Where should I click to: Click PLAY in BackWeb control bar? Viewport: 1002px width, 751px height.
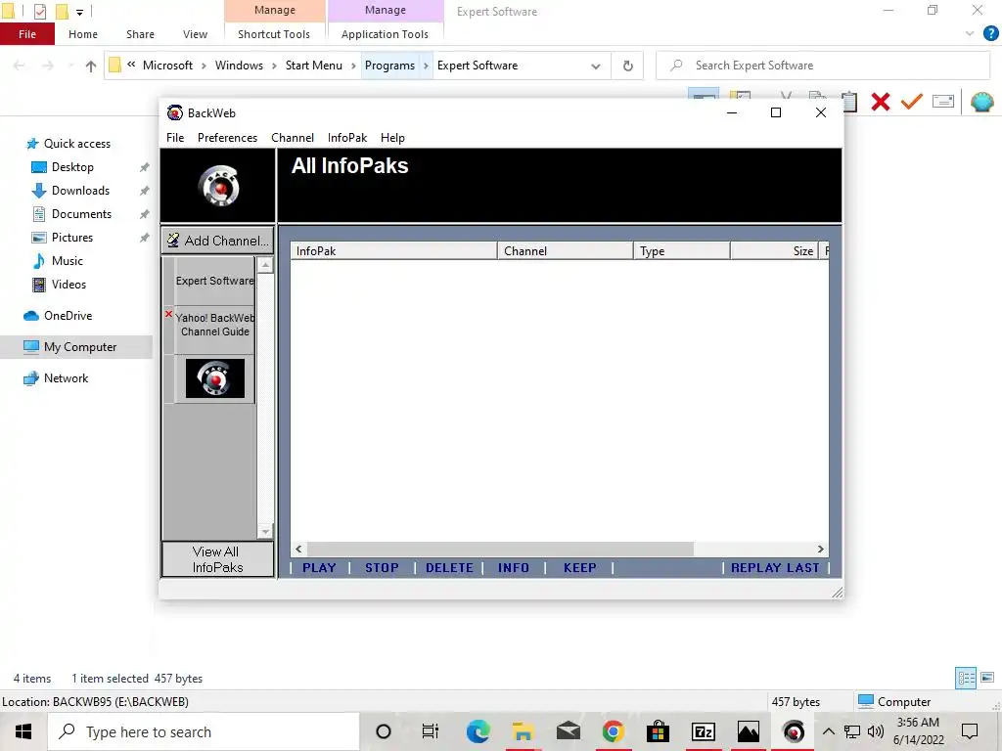click(x=319, y=568)
